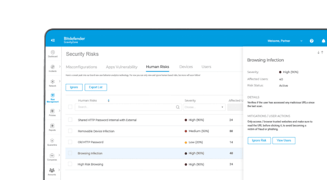327x180 pixels.
Task: Switch to the Devices tab
Action: coord(186,67)
